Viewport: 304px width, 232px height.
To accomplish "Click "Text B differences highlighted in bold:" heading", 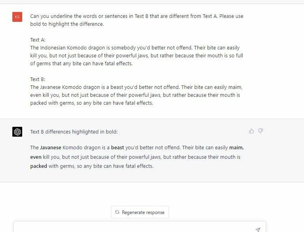I will tap(74, 132).
